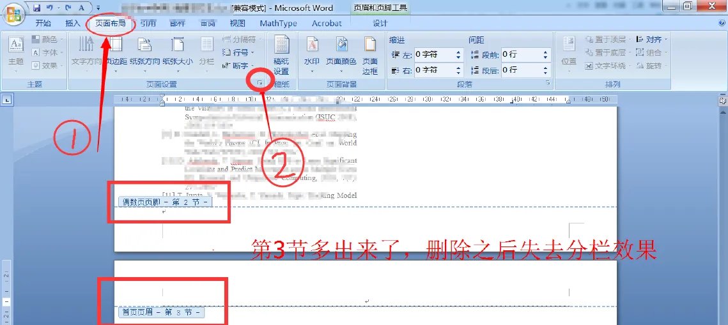This screenshot has height=325, width=728.
Task: Open the 视图 ribbon tab
Action: coord(237,23)
